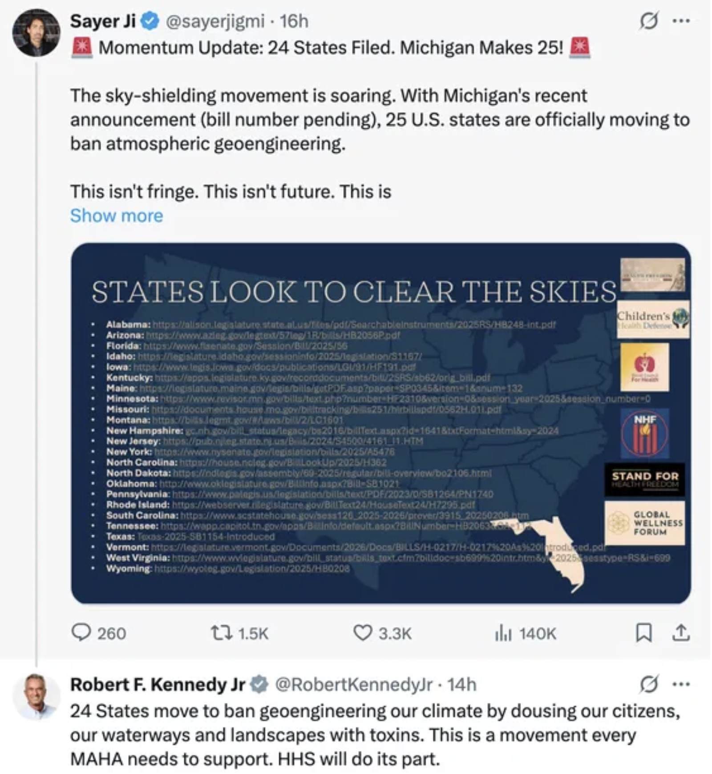The height and width of the screenshot is (774, 712).
Task: Share Sayer Ji's post
Action: pos(681,632)
